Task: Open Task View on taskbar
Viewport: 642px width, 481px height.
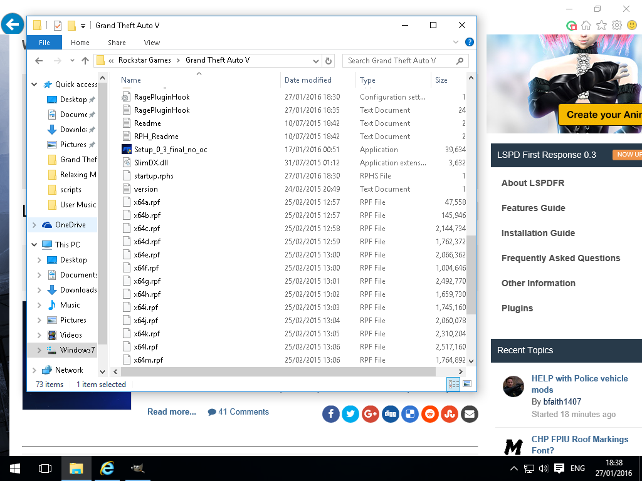Action: click(45, 468)
